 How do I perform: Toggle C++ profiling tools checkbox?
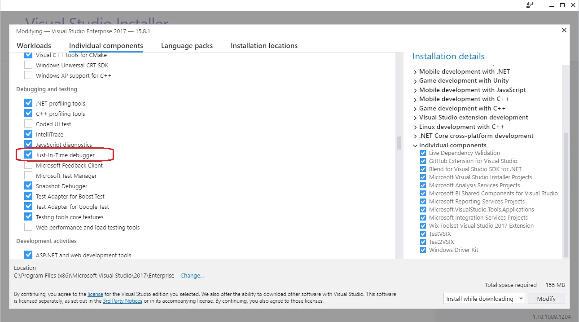pyautogui.click(x=28, y=114)
